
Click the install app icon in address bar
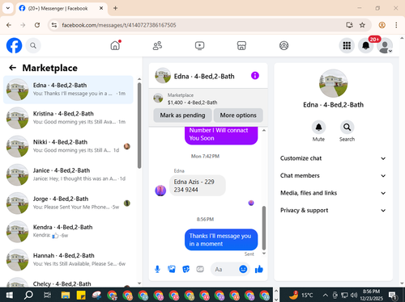[349, 25]
